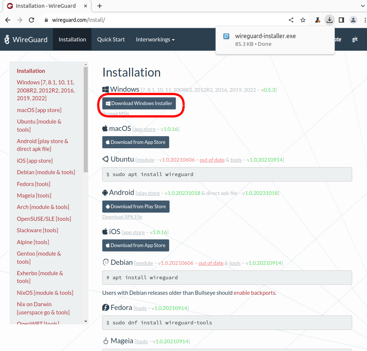This screenshot has height=351, width=367.
Task: Bookmark this page with the star icon
Action: tap(303, 20)
